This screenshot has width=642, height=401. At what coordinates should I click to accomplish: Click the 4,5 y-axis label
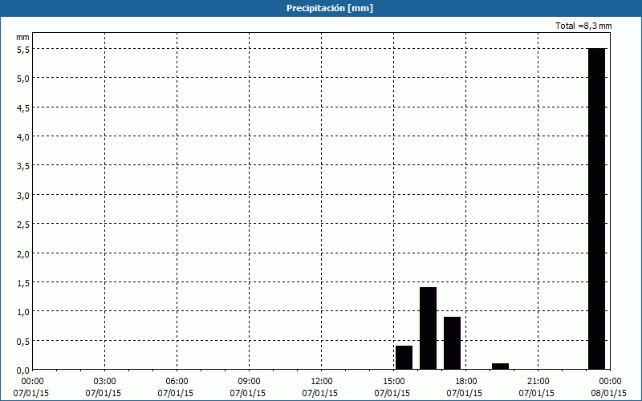[23, 107]
